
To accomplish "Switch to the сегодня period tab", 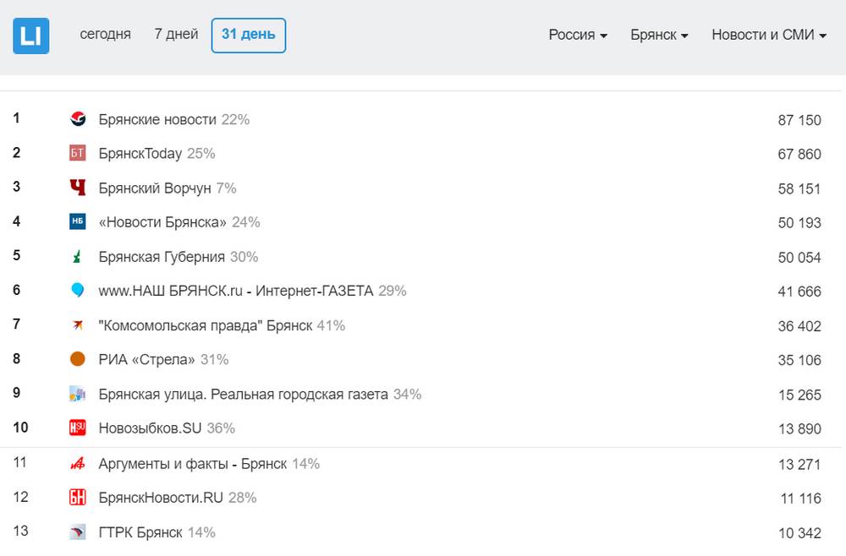I will (x=106, y=35).
